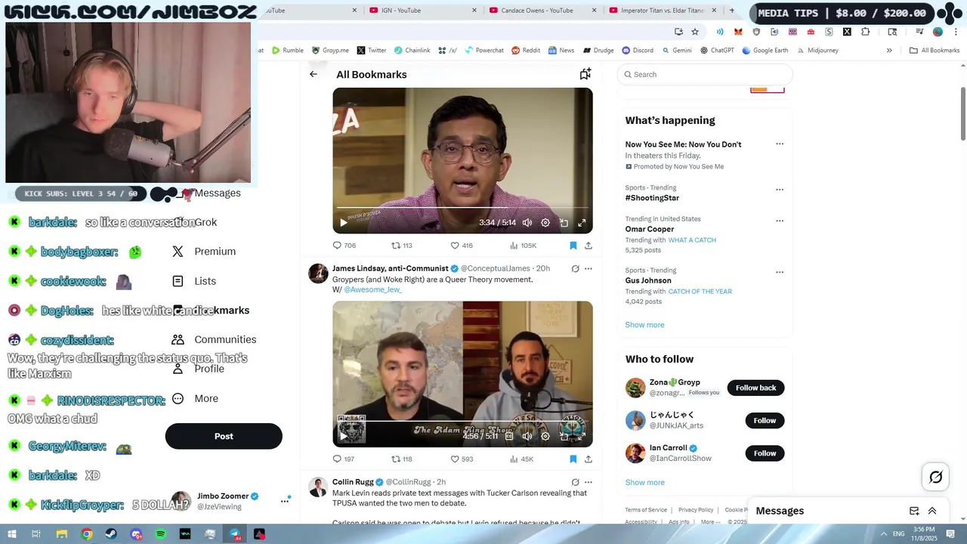The width and height of the screenshot is (967, 544).
Task: Show more under Who to follow
Action: pos(644,483)
